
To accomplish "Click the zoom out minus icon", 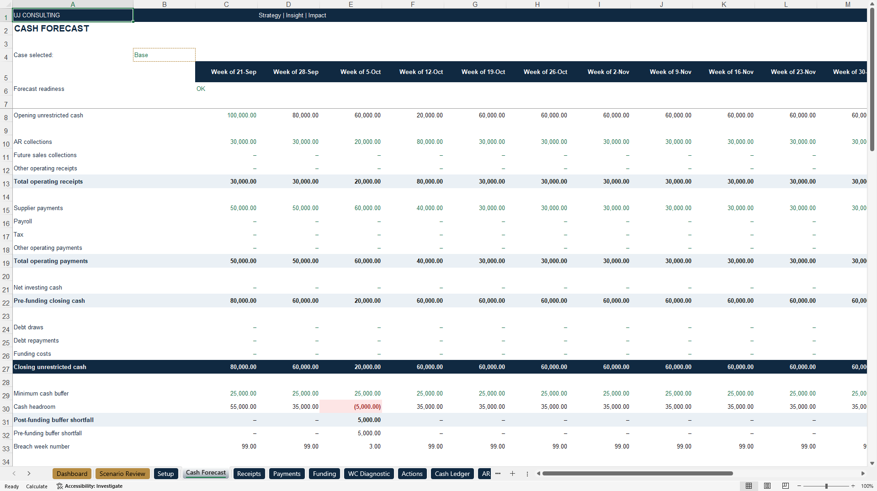I will point(799,486).
